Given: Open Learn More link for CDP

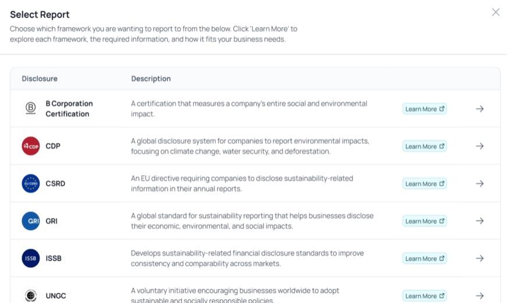Looking at the screenshot, I should [x=424, y=146].
